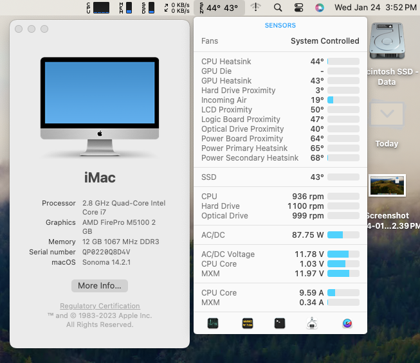Toggle the sensors 44° 43° menu bar item

pos(219,8)
